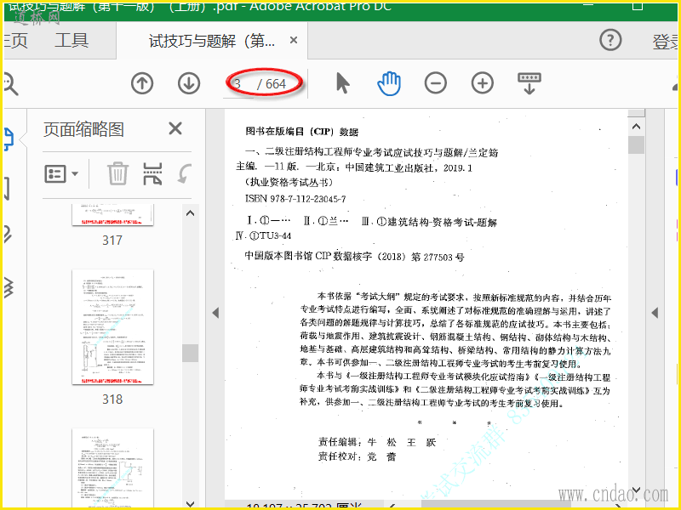Click the 责任编辑 line in the page
681x510 pixels.
[376, 442]
